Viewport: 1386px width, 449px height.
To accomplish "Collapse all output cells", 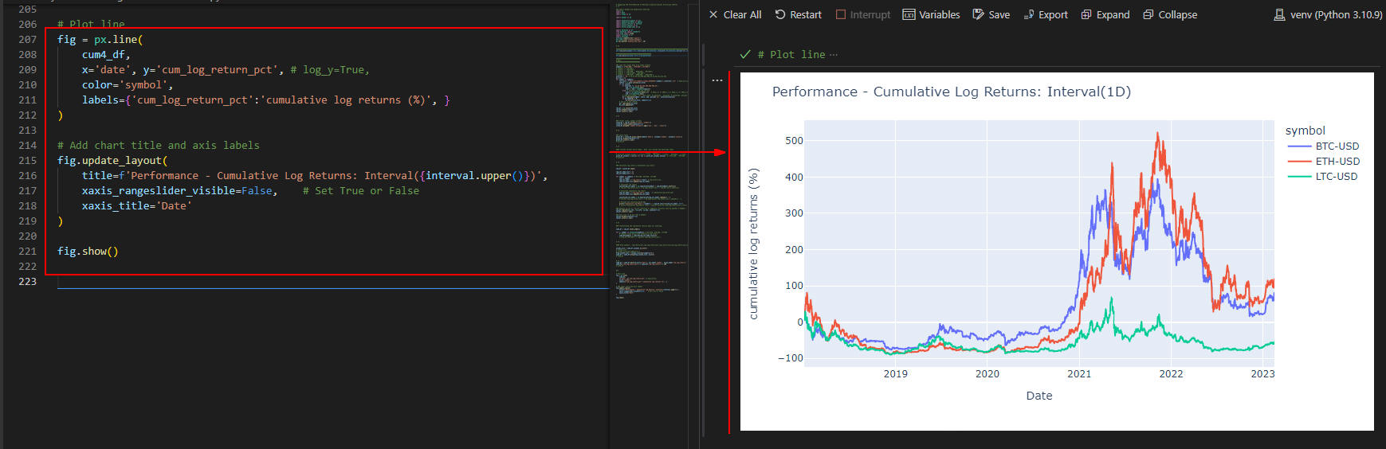I will coord(1170,14).
